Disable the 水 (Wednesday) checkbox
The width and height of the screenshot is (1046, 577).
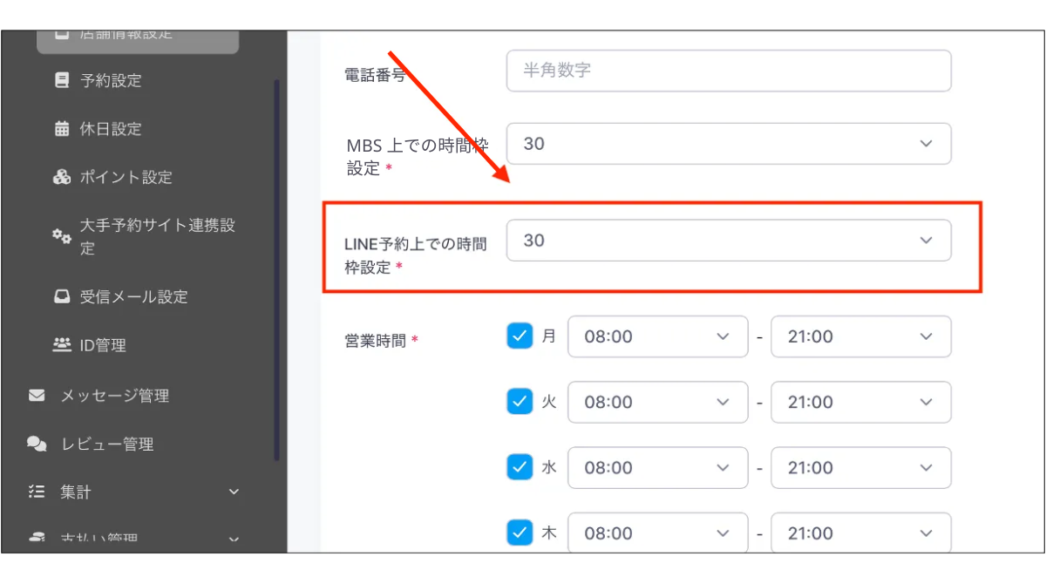520,467
